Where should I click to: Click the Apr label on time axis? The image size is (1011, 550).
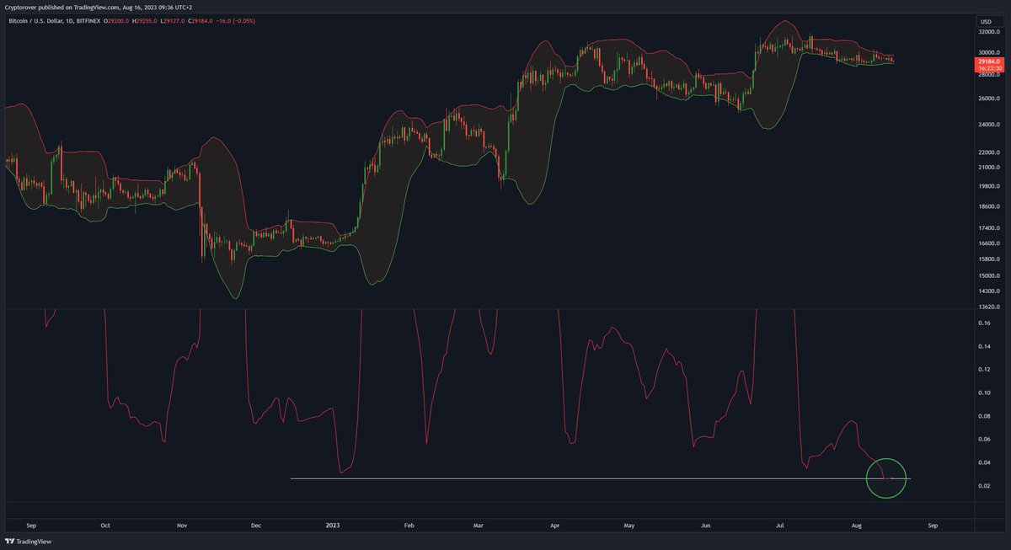[x=555, y=526]
